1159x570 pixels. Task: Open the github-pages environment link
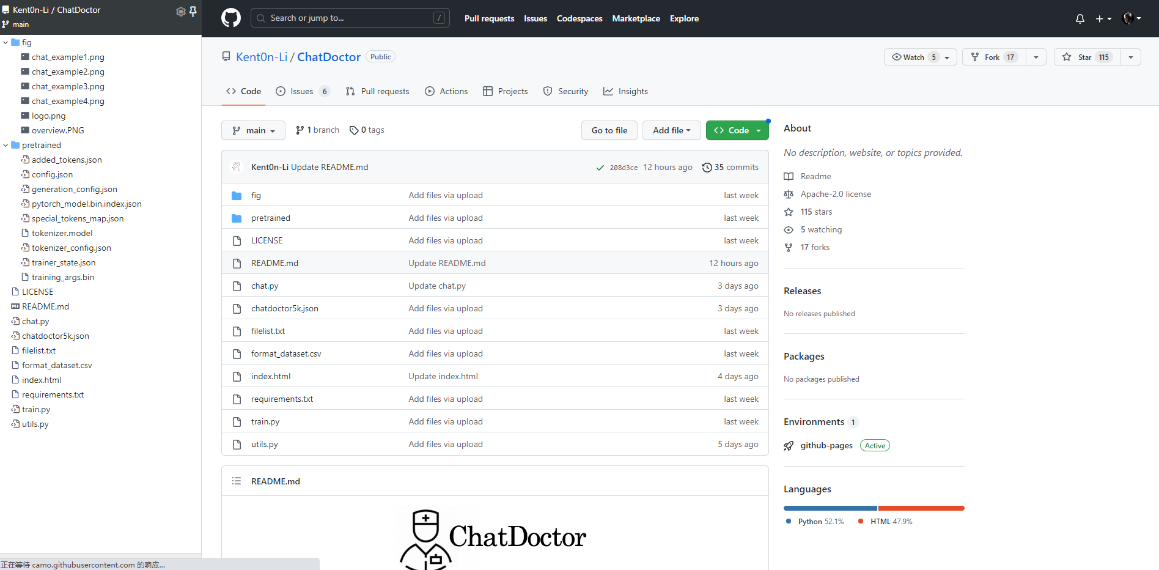tap(826, 445)
